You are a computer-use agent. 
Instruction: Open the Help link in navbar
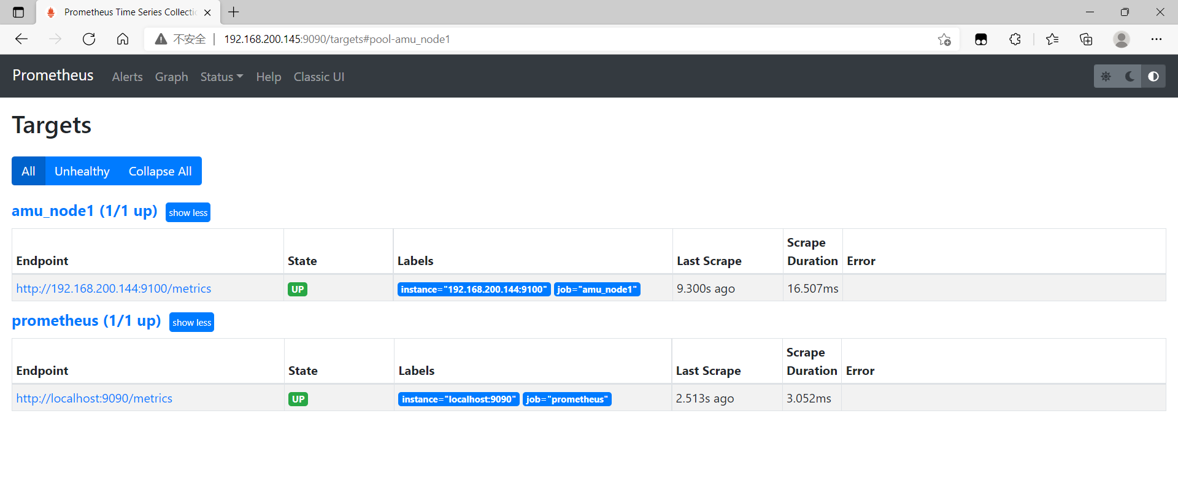pyautogui.click(x=269, y=77)
